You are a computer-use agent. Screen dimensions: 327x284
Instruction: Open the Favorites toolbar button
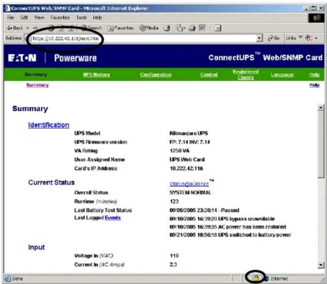pos(120,28)
